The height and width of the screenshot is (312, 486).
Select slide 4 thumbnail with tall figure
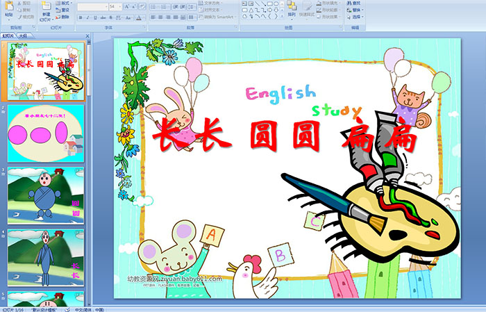pyautogui.click(x=46, y=257)
